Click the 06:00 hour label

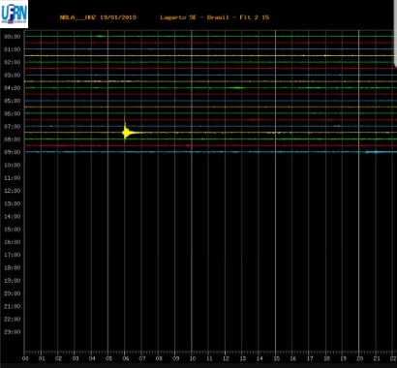click(13, 113)
